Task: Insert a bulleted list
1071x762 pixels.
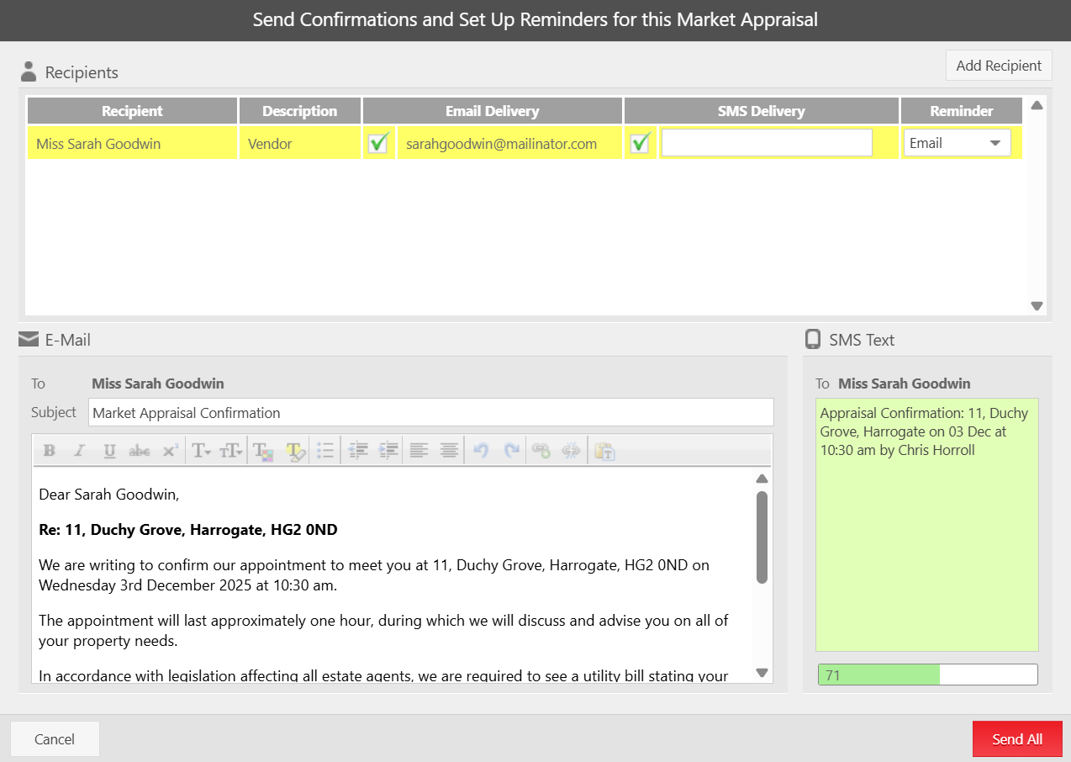Action: tap(326, 451)
